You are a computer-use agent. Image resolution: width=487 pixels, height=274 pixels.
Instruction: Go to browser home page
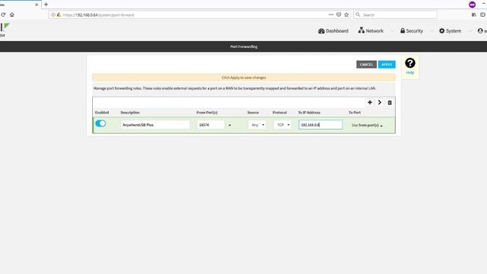[x=12, y=14]
